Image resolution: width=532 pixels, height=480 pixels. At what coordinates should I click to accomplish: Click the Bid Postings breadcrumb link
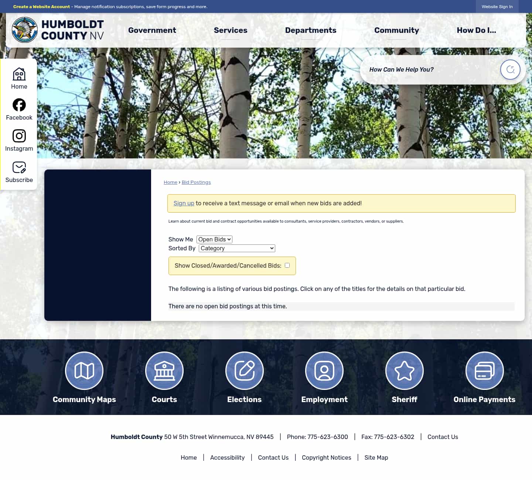click(196, 182)
